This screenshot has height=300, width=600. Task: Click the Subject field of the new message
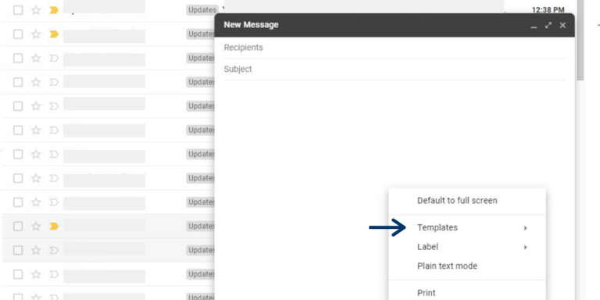(394, 70)
